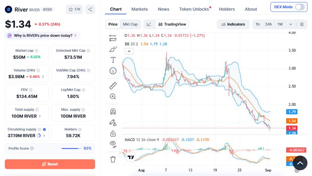The width and height of the screenshot is (312, 176).
Task: Open Volume (24h) info icon
Action: (38, 70)
